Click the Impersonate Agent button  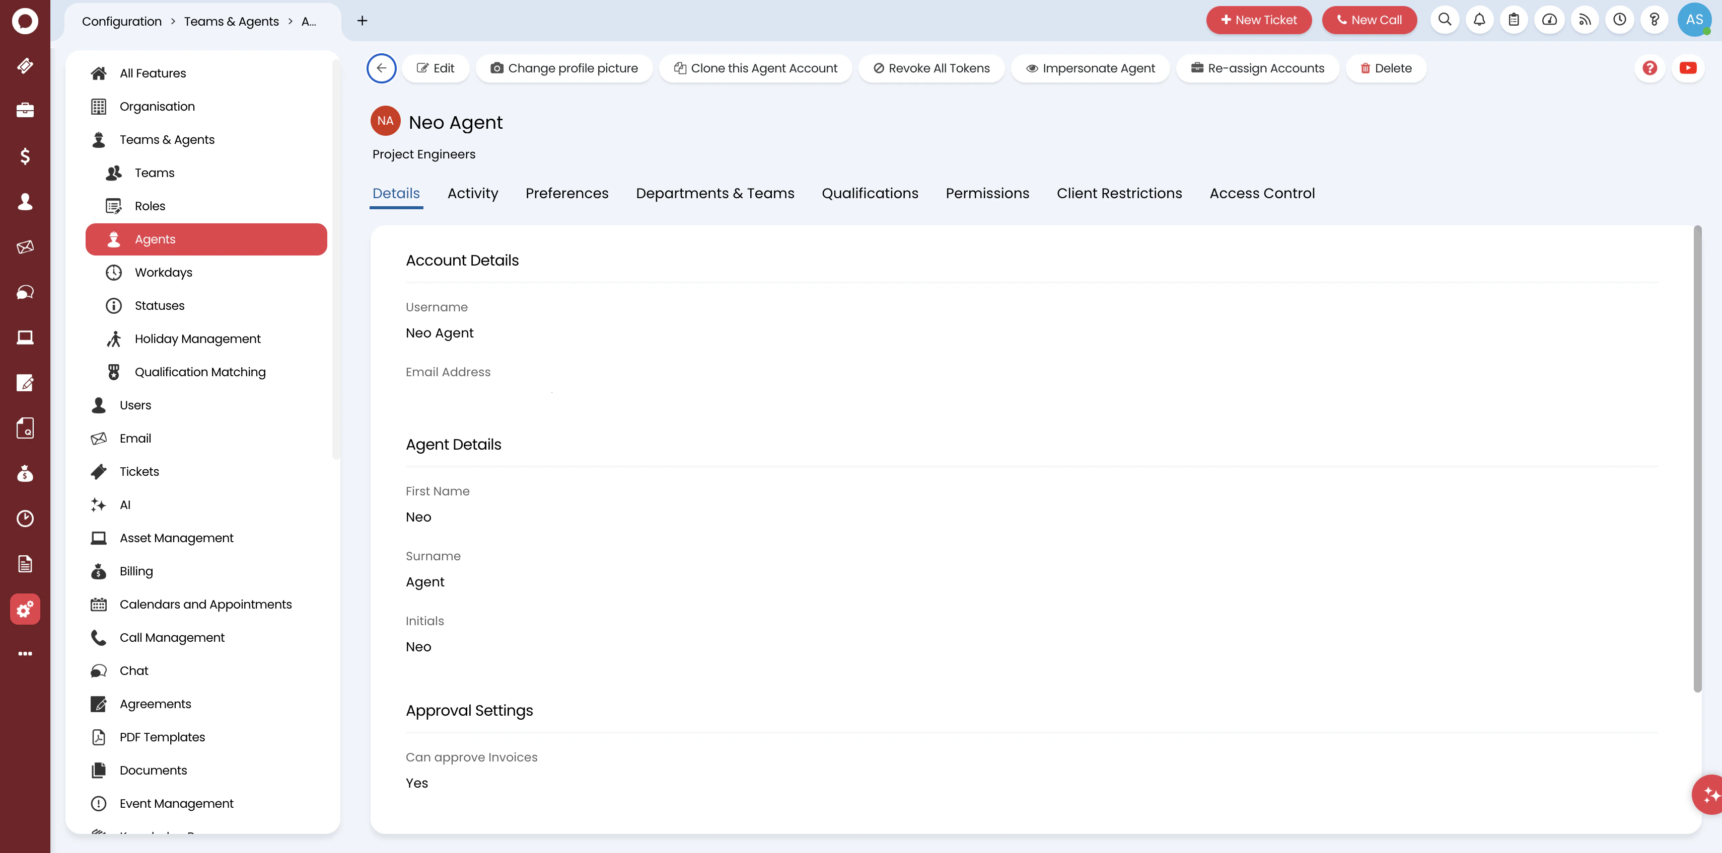click(1090, 67)
